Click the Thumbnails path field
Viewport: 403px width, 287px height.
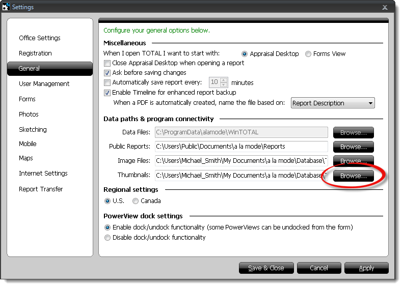pos(241,176)
